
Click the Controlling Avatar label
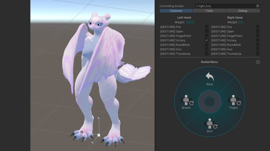(x=172, y=6)
